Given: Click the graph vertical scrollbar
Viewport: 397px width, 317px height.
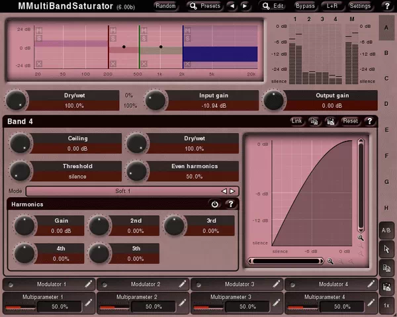Looking at the screenshot, I should coord(361,185).
